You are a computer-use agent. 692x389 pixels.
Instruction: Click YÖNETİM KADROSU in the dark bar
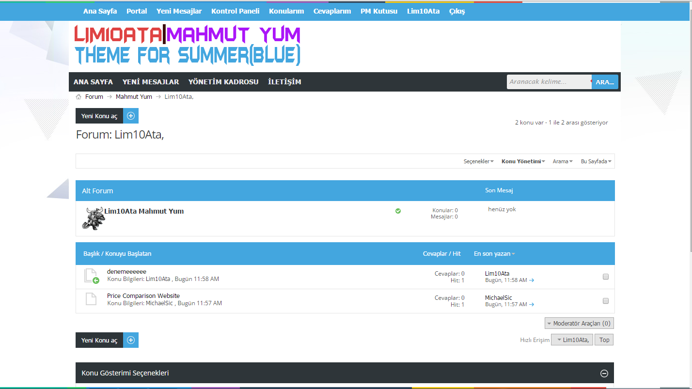[223, 82]
